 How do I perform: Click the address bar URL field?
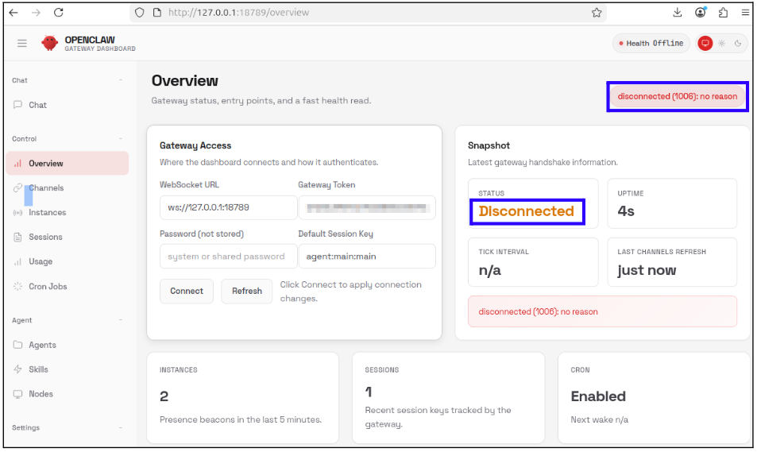pos(368,13)
